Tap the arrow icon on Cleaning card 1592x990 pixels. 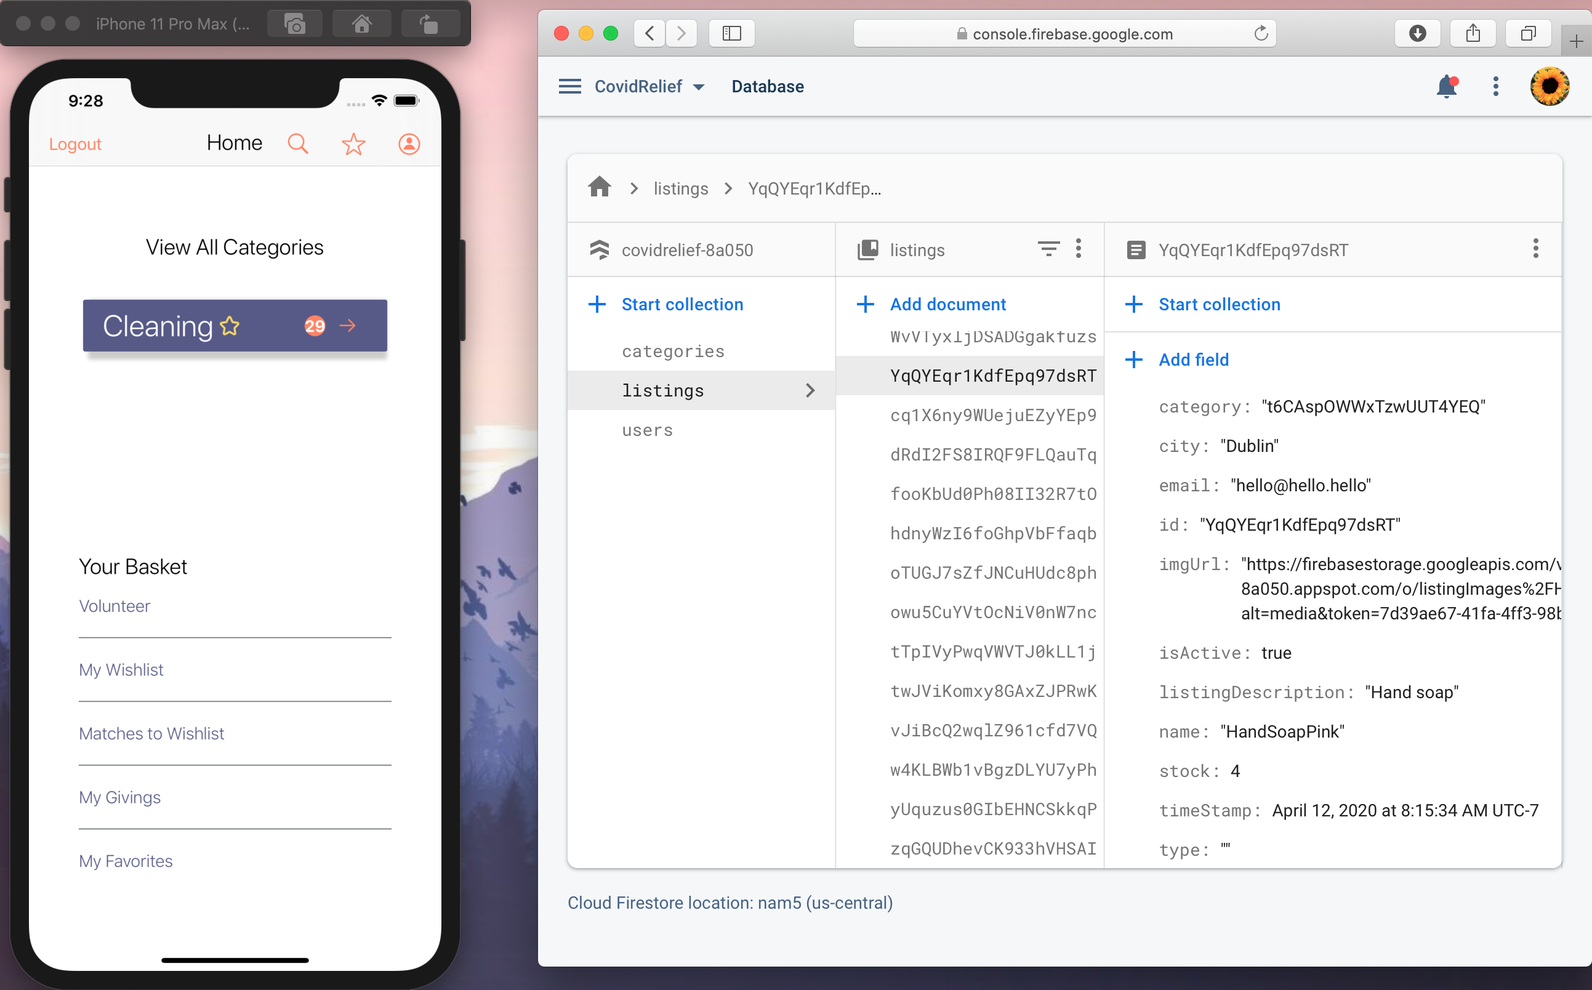[348, 326]
